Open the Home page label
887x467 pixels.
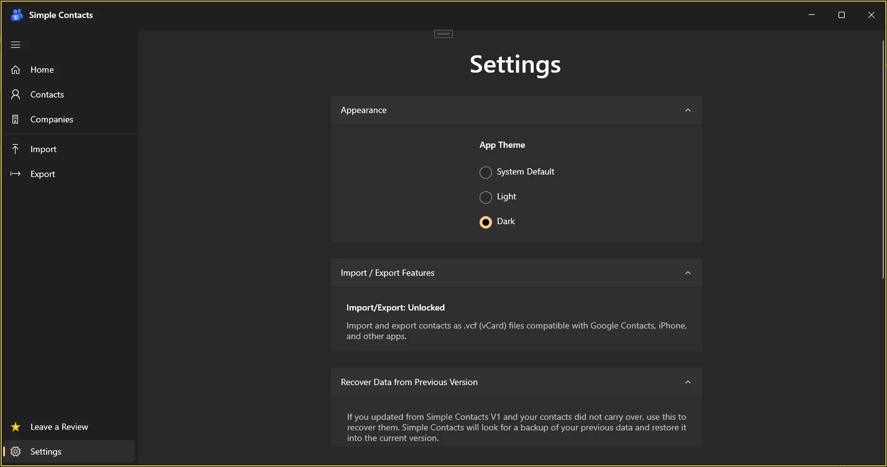click(x=42, y=70)
